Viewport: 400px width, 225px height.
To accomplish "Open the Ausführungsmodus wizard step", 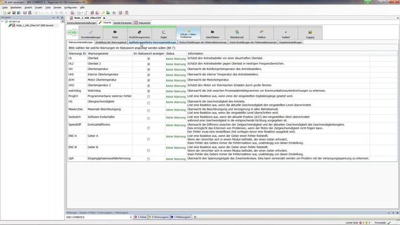I will pyautogui.click(x=139, y=33).
